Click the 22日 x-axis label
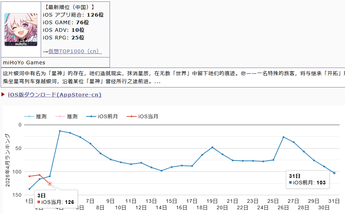The width and height of the screenshot is (345, 214). [243, 208]
